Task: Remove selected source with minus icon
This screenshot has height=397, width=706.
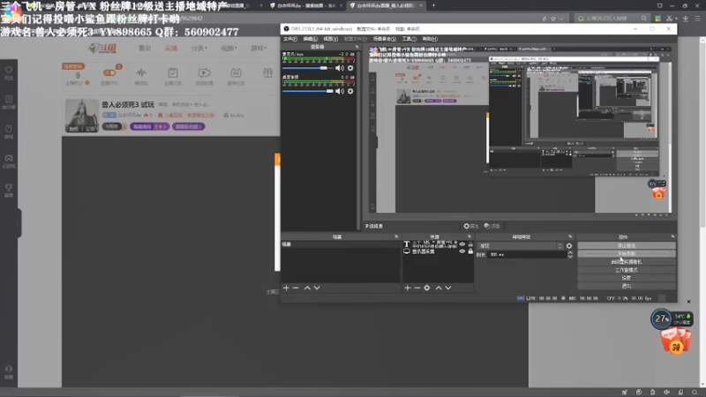Action: point(417,288)
